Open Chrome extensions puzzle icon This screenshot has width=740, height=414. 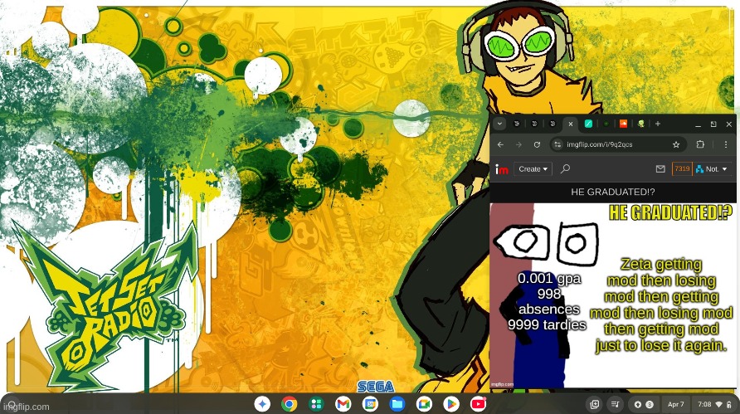(x=700, y=144)
